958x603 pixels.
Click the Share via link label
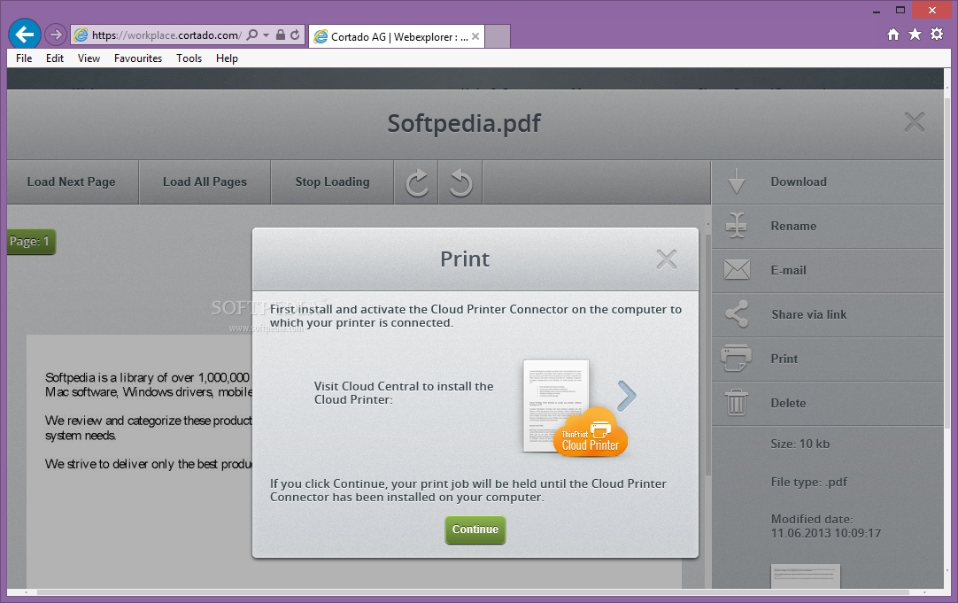point(809,314)
